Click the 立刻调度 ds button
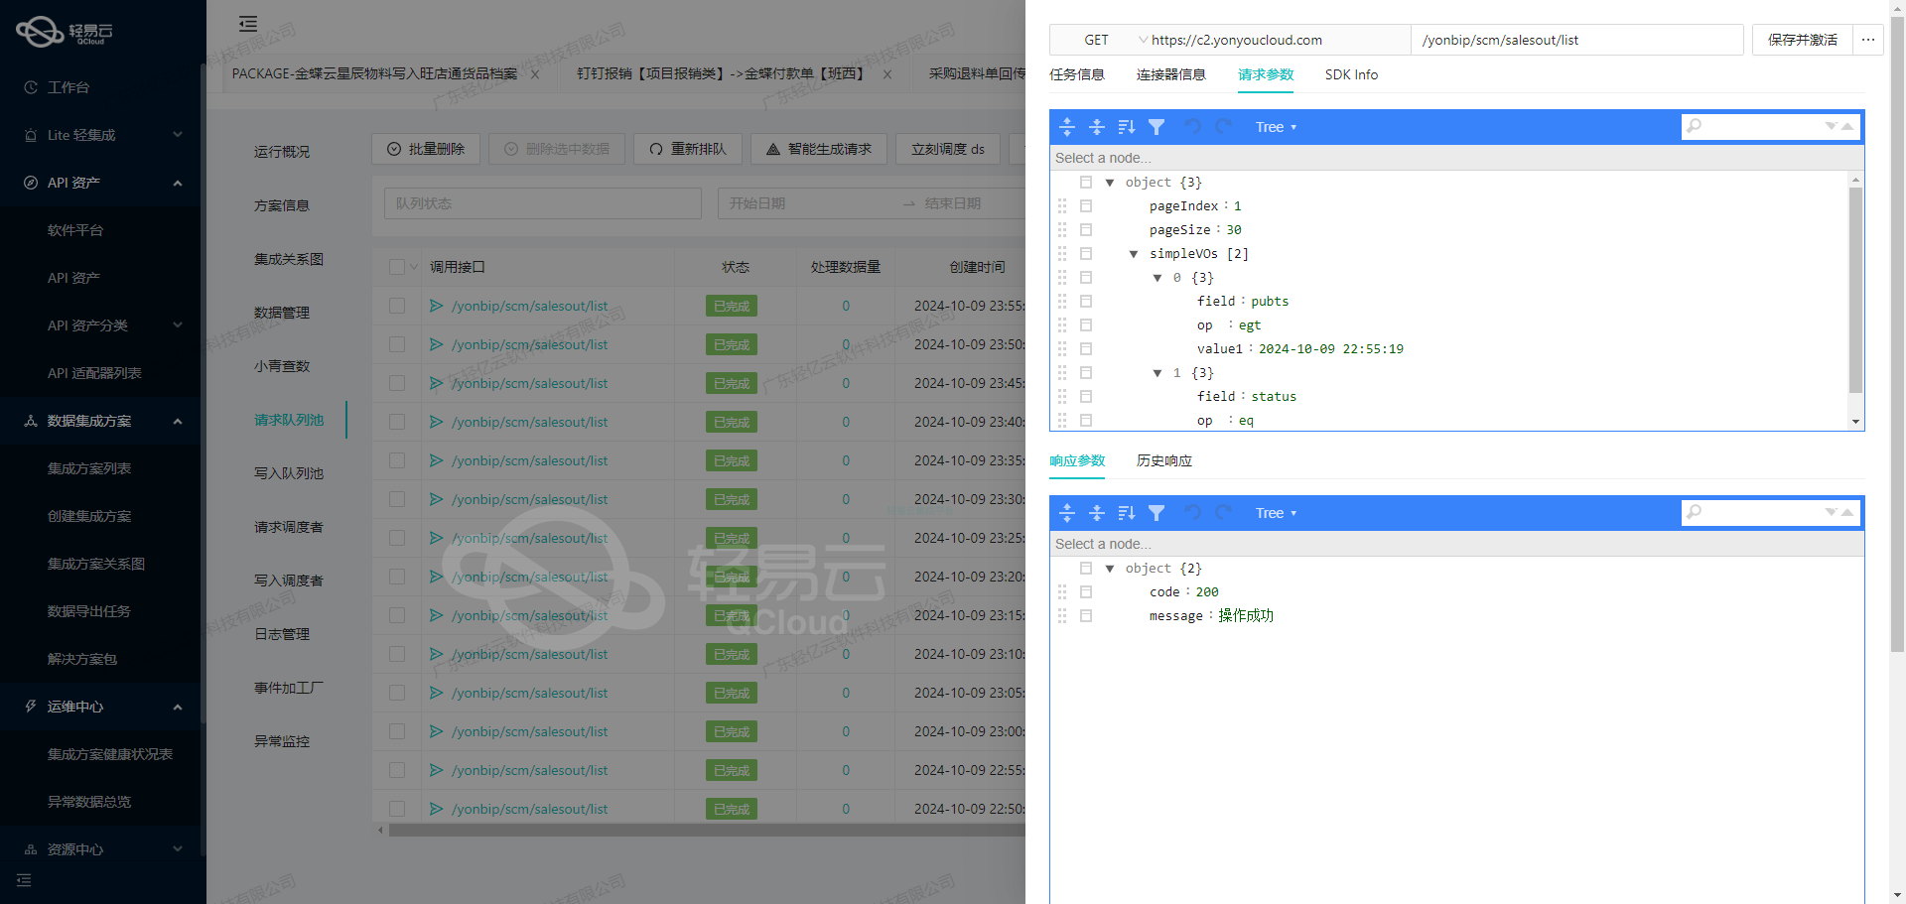The image size is (1906, 904). 948,149
